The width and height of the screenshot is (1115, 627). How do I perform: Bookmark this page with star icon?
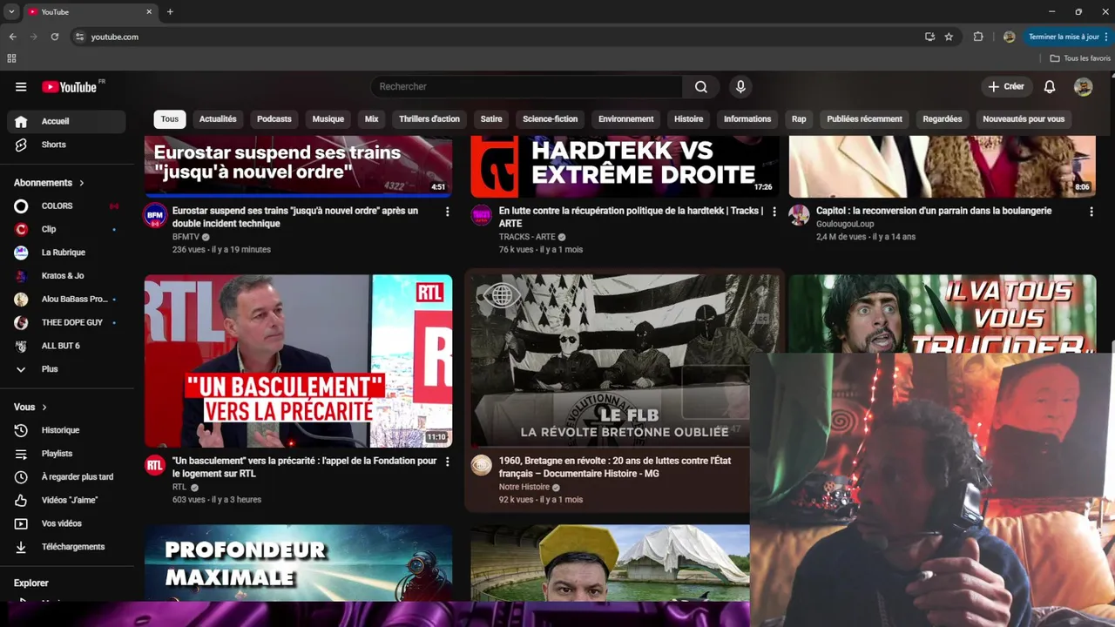click(x=949, y=37)
